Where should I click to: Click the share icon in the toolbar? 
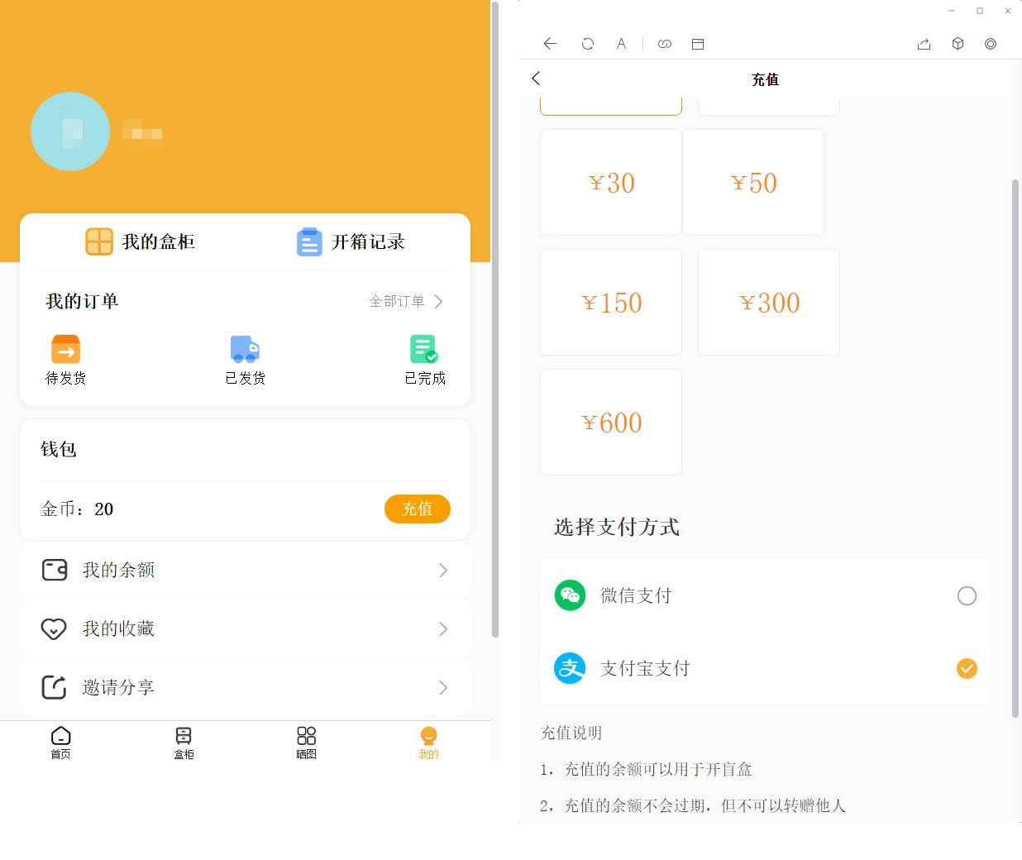coord(924,44)
